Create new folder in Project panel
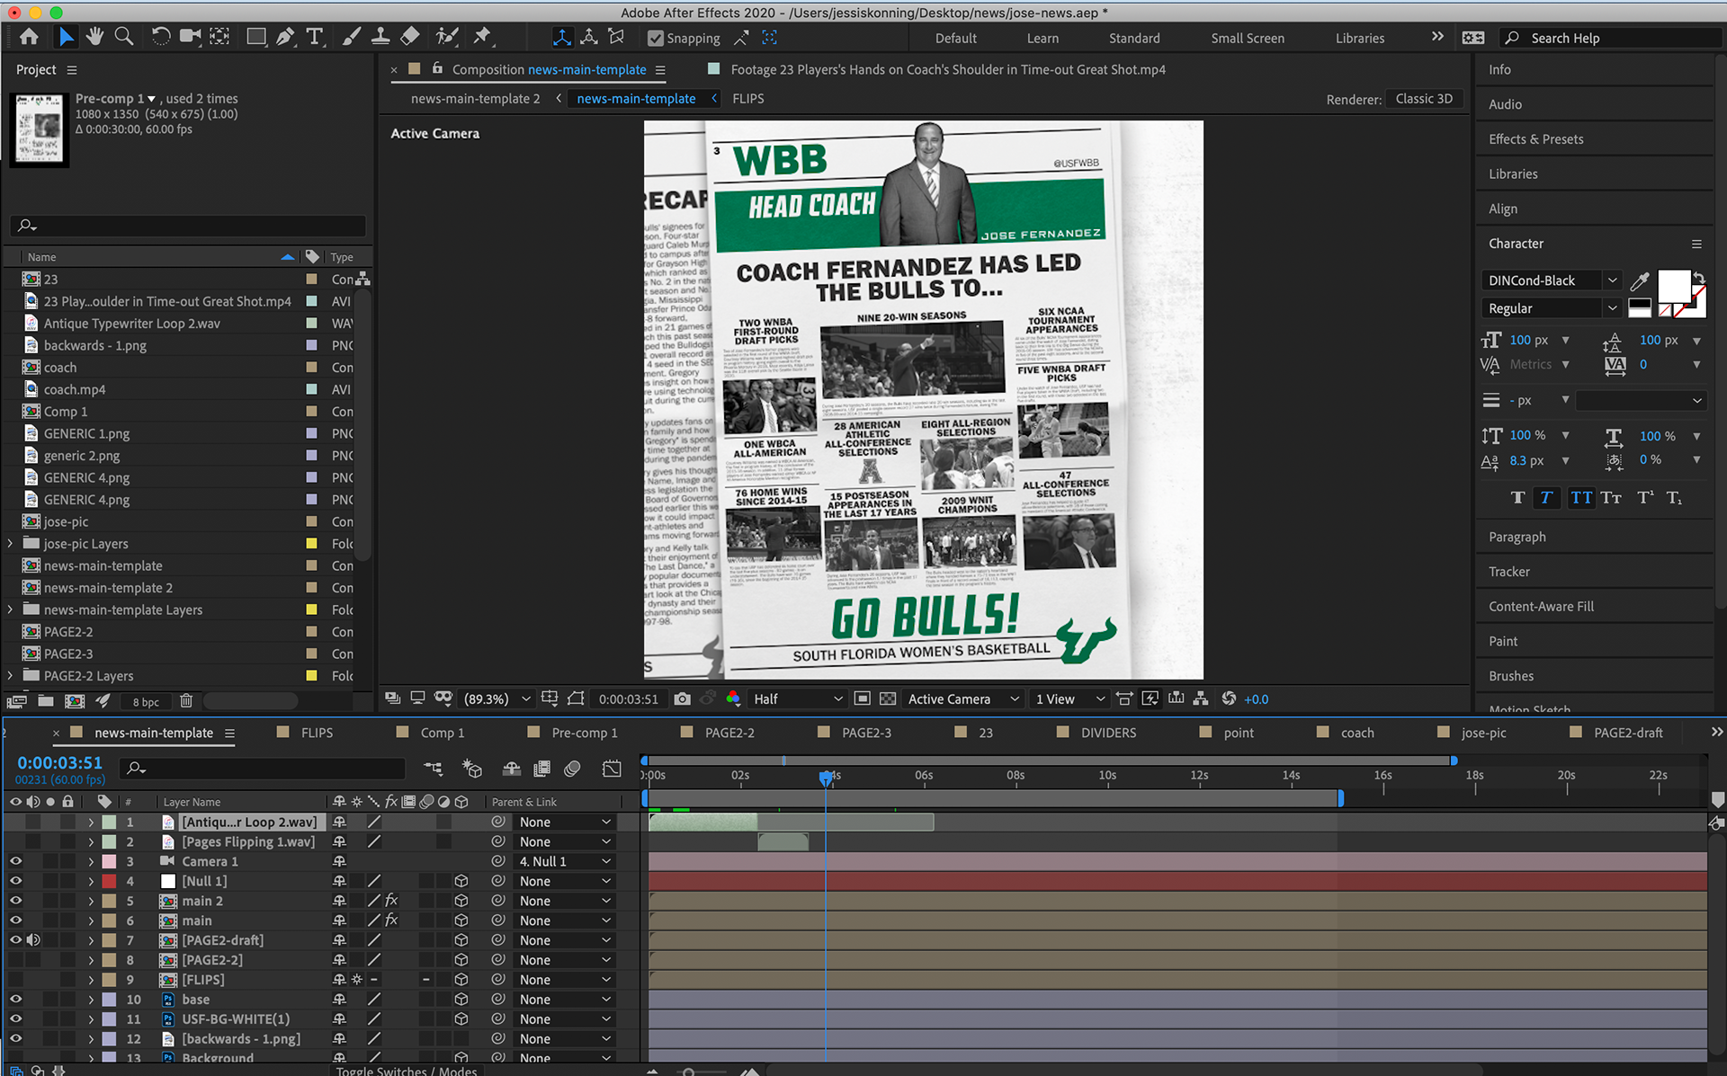 (46, 701)
